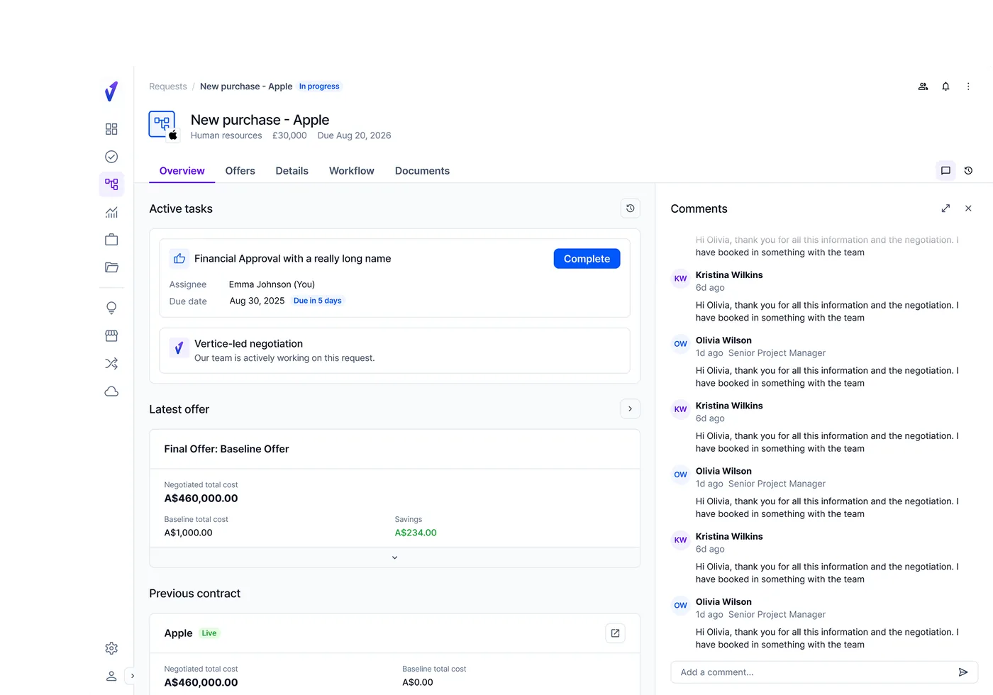Select the £30,000 amount in header

[289, 135]
